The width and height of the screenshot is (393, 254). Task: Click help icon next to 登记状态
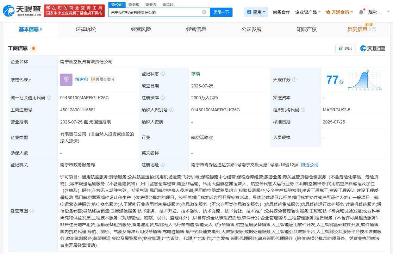click(x=163, y=74)
